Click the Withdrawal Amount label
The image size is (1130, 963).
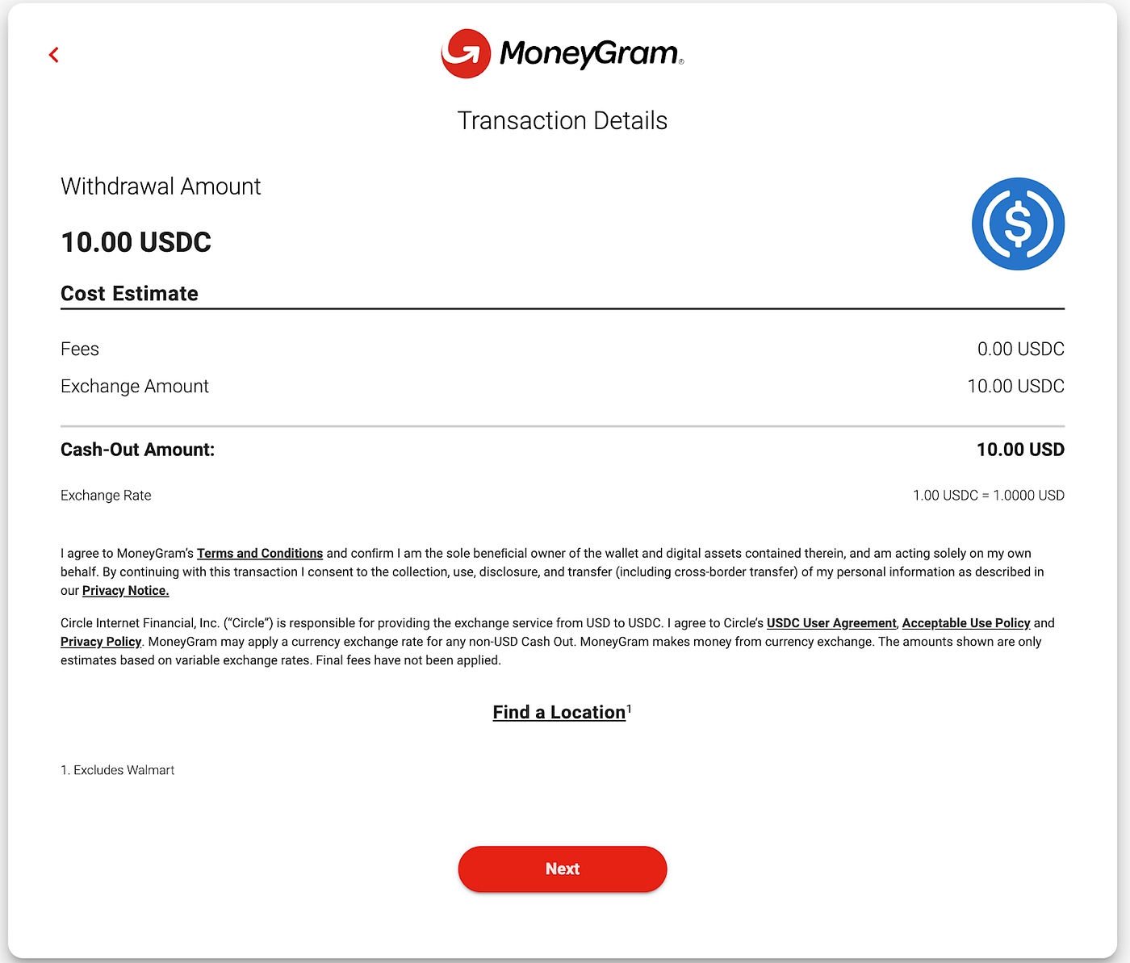[x=161, y=186]
